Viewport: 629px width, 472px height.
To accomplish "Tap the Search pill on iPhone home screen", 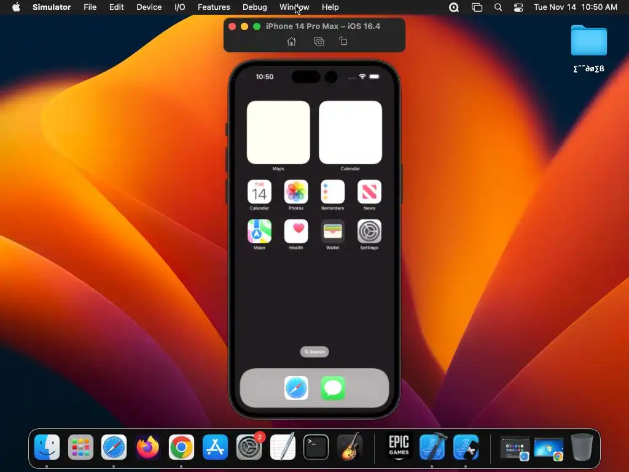I will (314, 352).
